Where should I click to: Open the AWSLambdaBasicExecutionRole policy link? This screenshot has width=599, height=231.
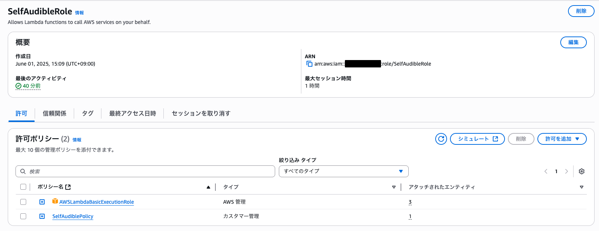point(97,202)
